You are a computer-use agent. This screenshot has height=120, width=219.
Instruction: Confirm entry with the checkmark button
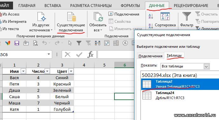coord(79,54)
